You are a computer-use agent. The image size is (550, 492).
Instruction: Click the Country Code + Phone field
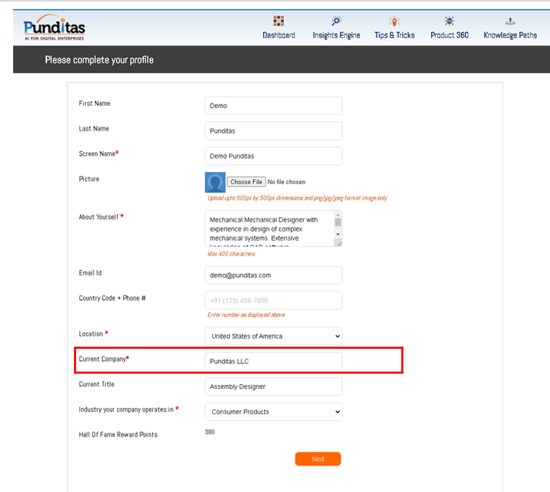[273, 301]
